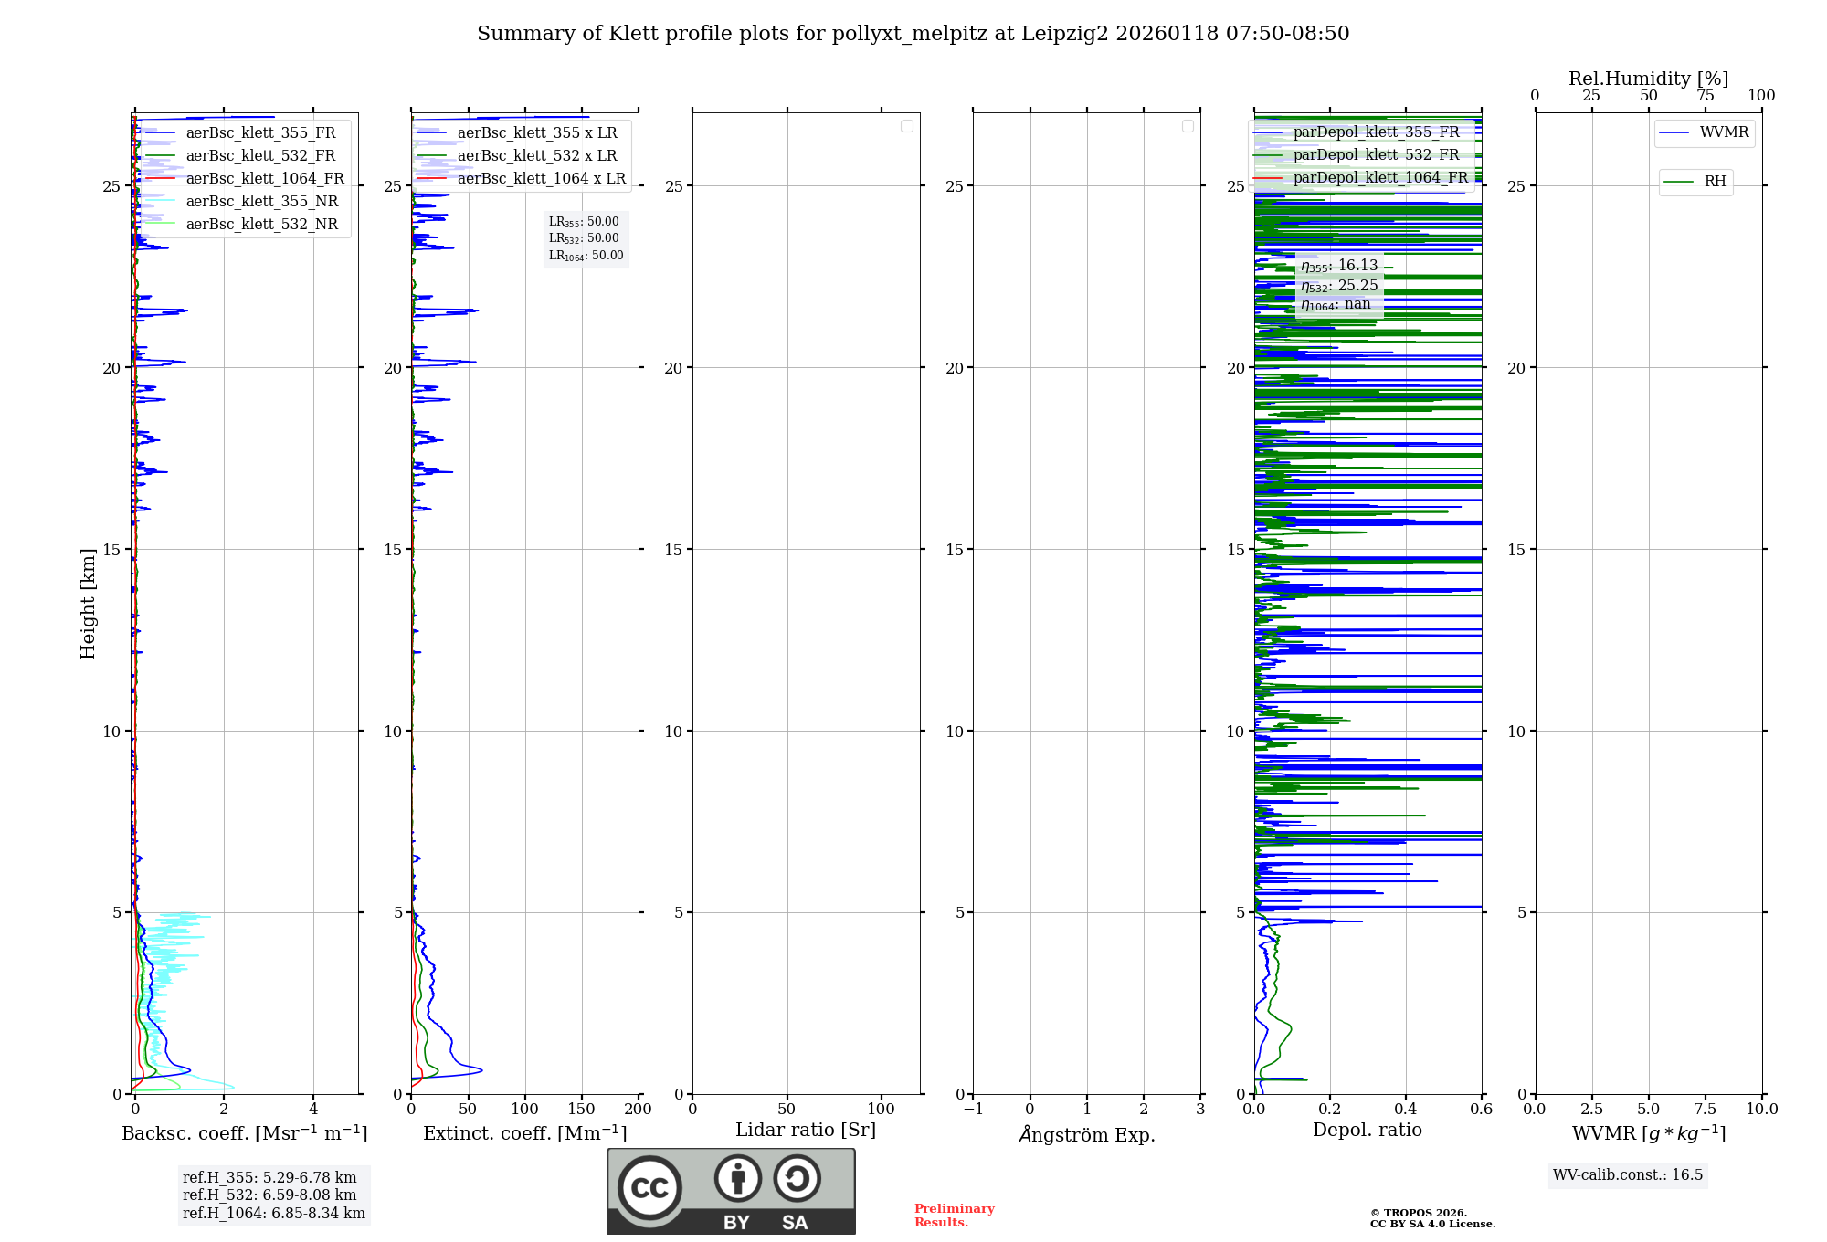Click the plot title Summary of Klett profile
This screenshot has width=1827, height=1242.
pos(913,34)
